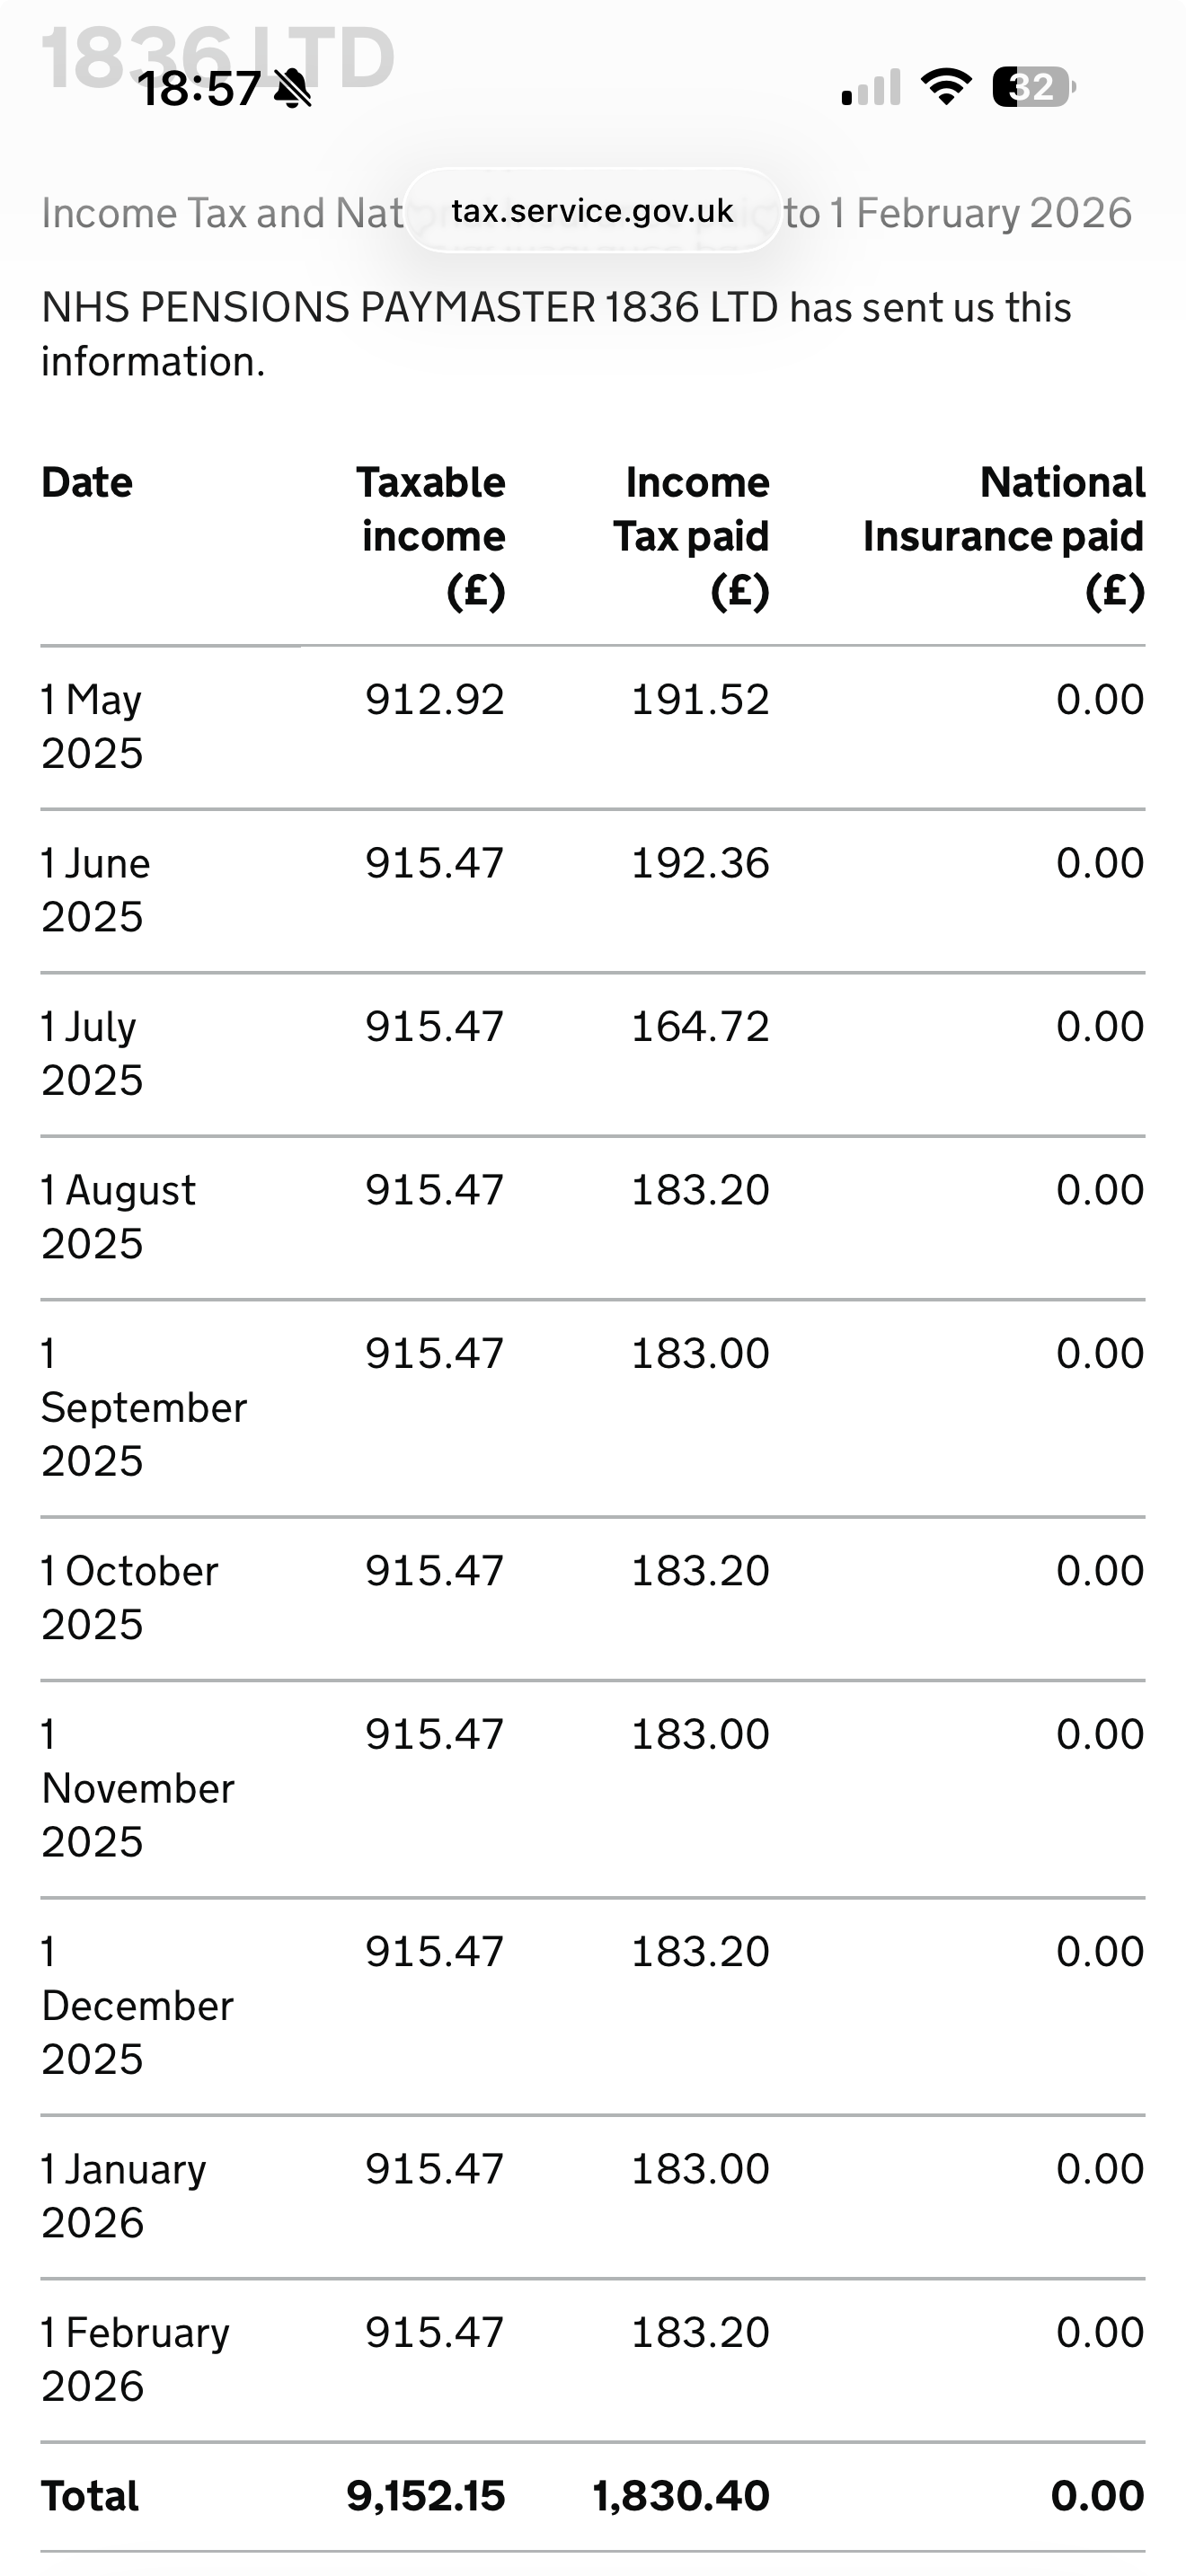Tap the silent mode bell icon
The image size is (1186, 2576).
293,89
